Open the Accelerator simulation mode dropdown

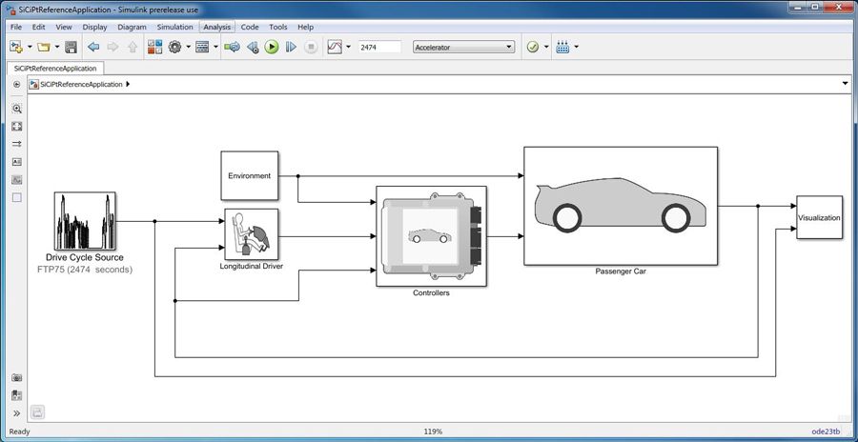[463, 47]
